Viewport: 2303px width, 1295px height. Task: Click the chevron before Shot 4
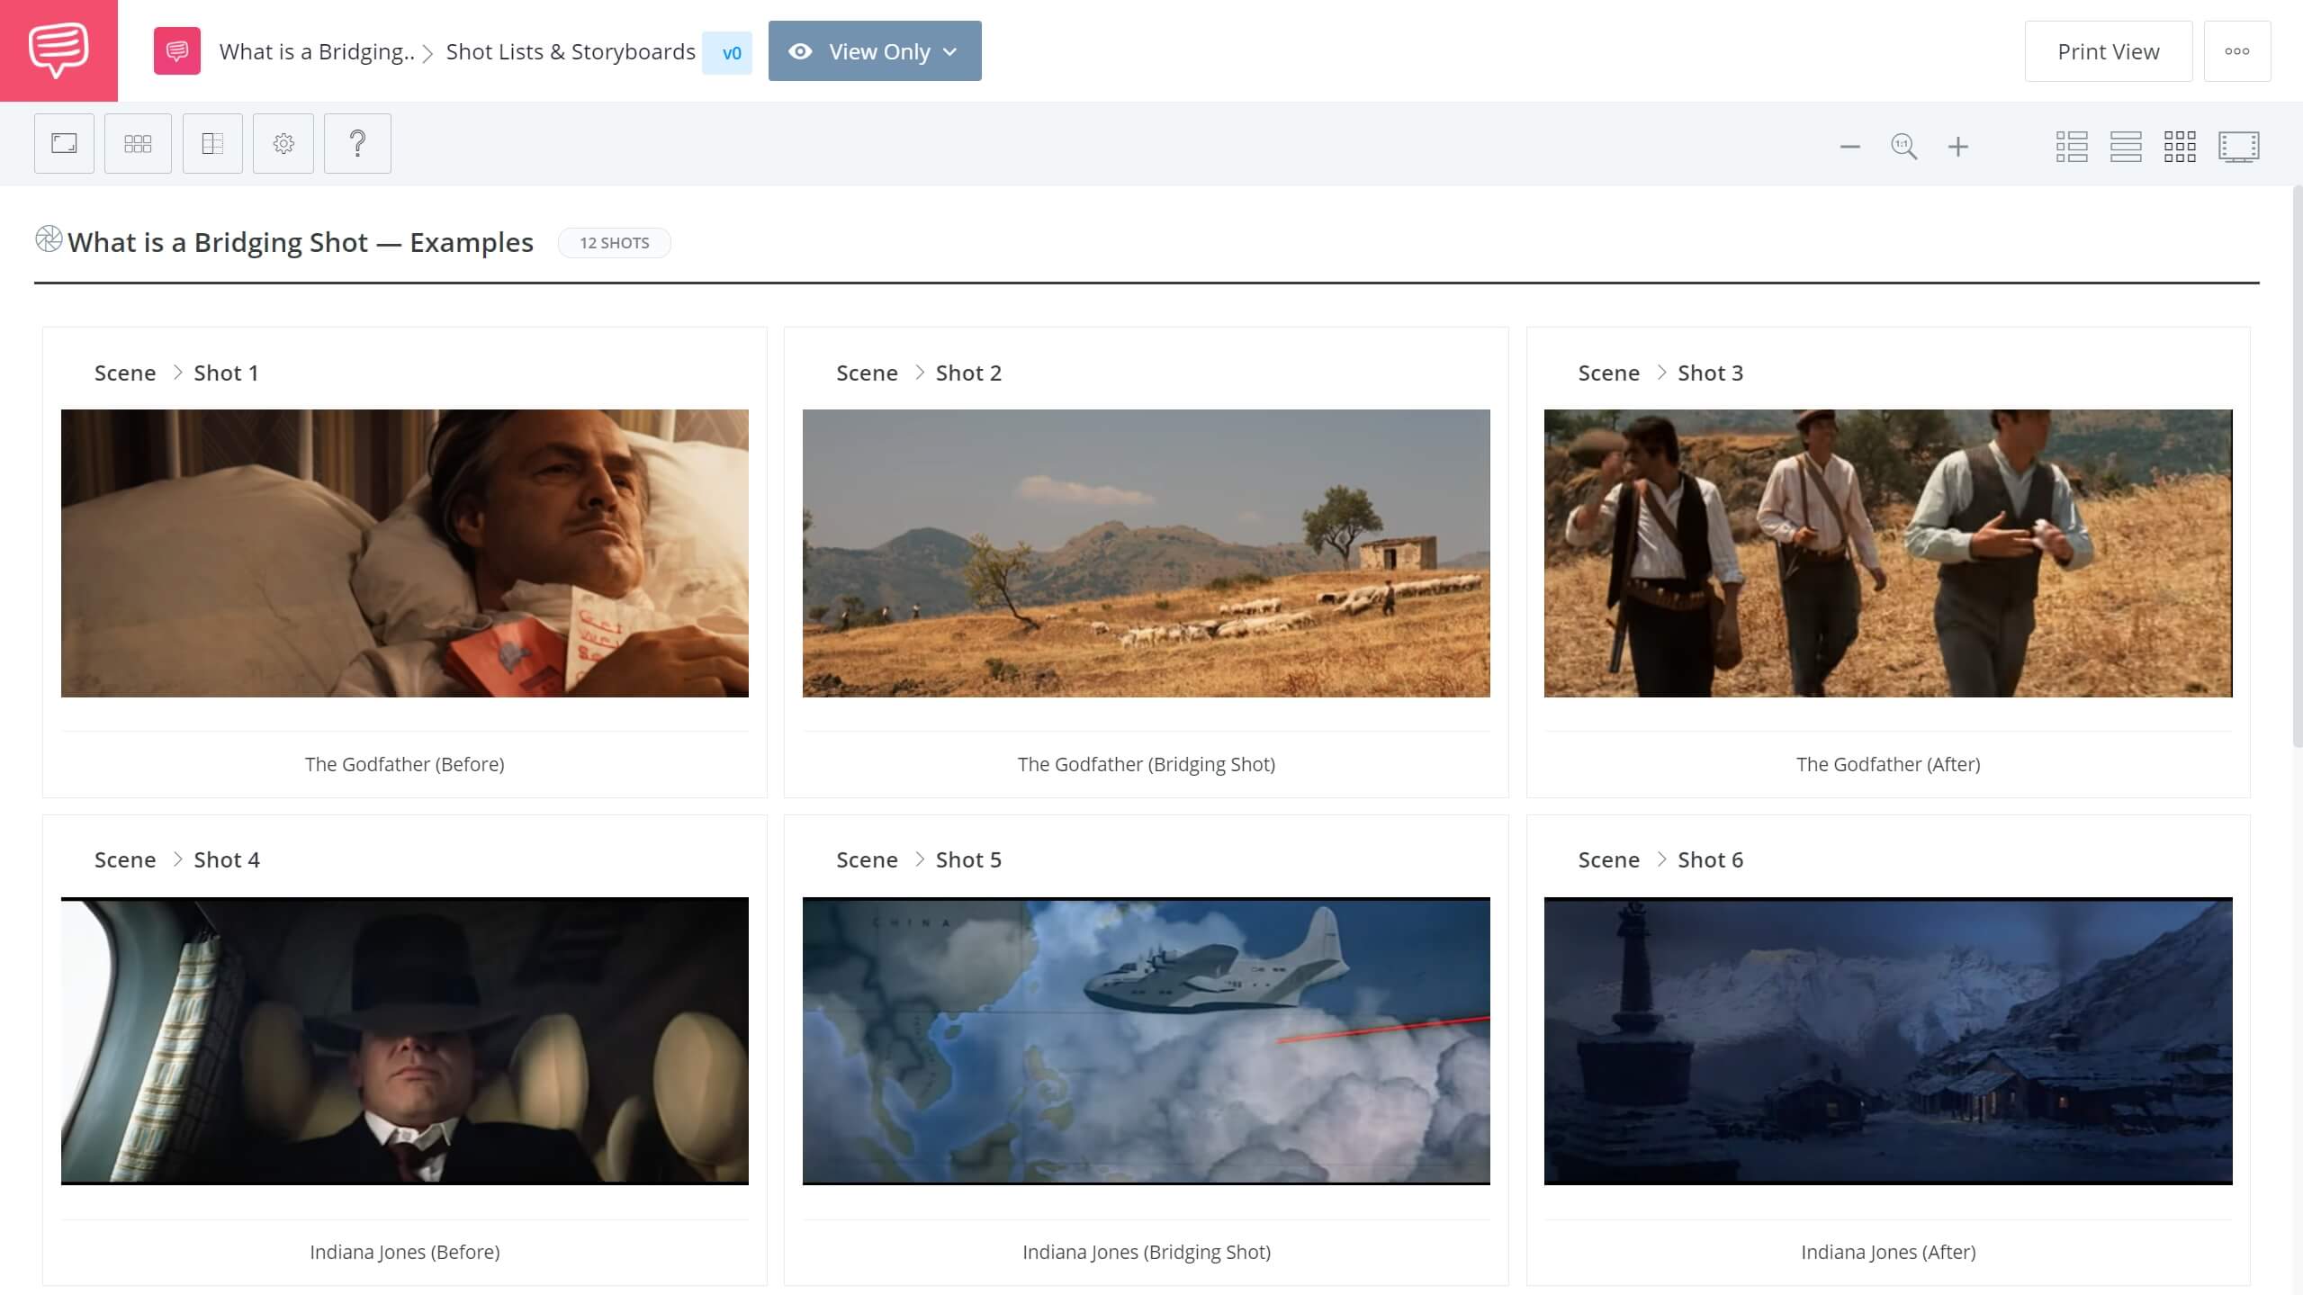177,859
